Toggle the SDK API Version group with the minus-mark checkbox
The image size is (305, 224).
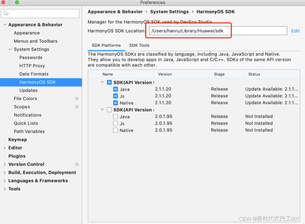tap(109, 83)
